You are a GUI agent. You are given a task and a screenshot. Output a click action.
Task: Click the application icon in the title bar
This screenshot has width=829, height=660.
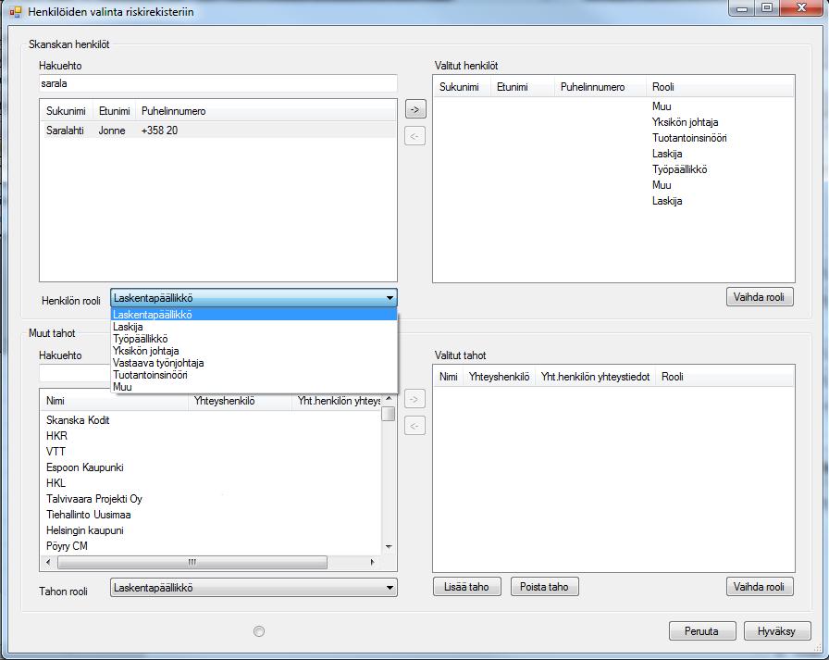tap(16, 12)
